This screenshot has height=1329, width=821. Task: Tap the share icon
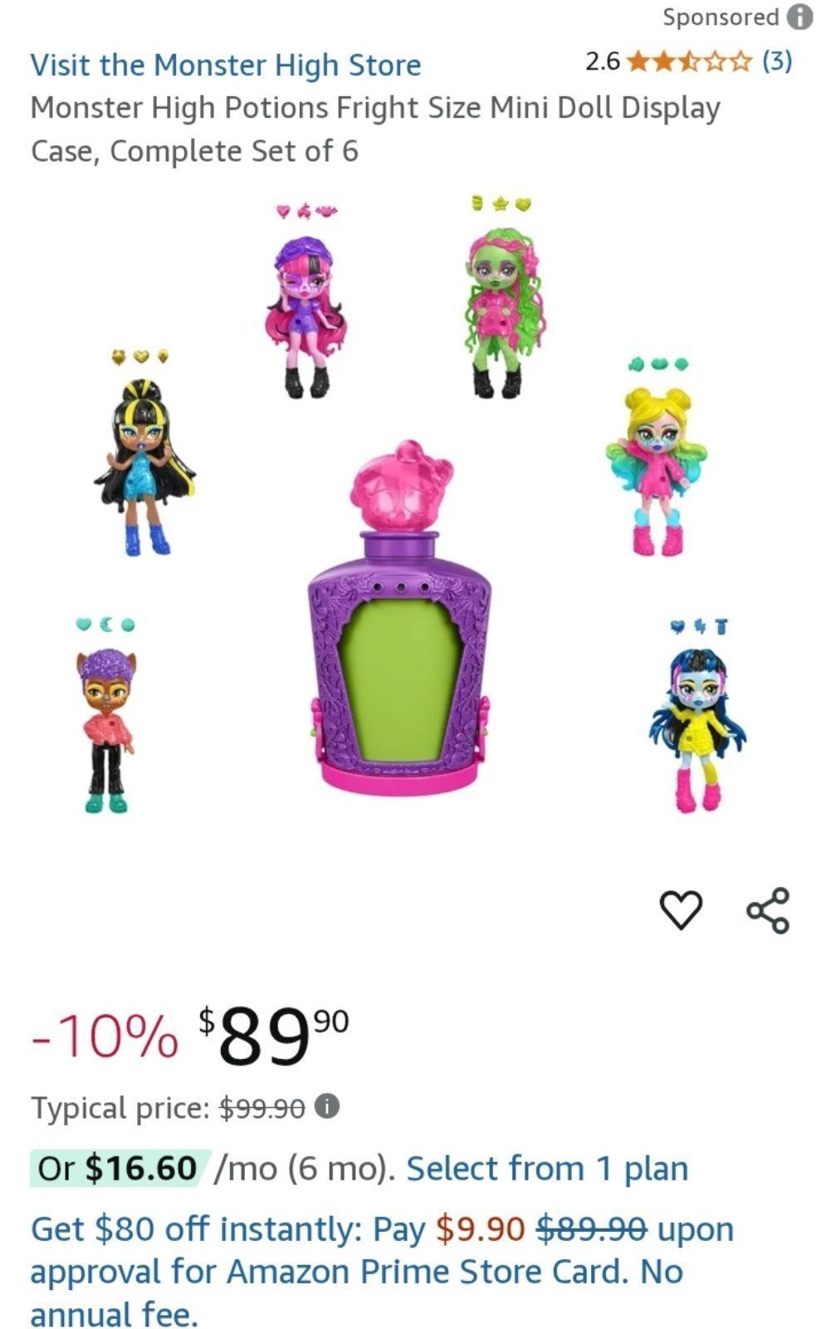[x=768, y=910]
